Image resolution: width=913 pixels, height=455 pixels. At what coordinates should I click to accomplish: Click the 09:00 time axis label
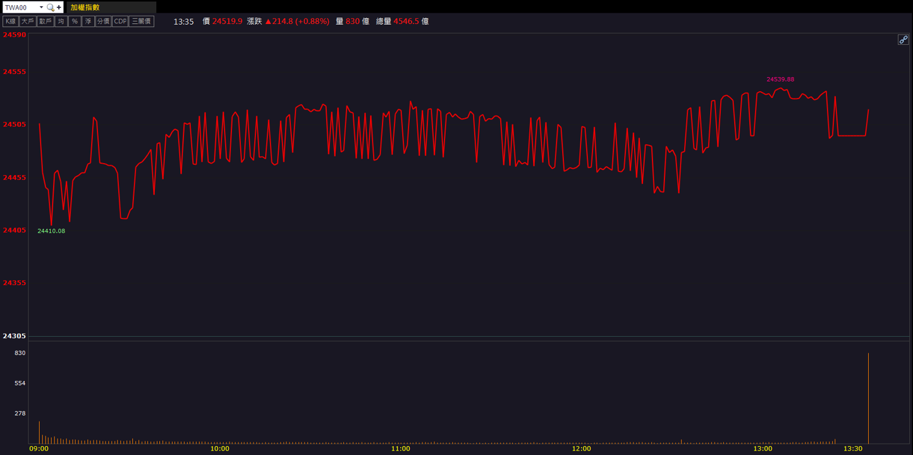[x=39, y=449]
